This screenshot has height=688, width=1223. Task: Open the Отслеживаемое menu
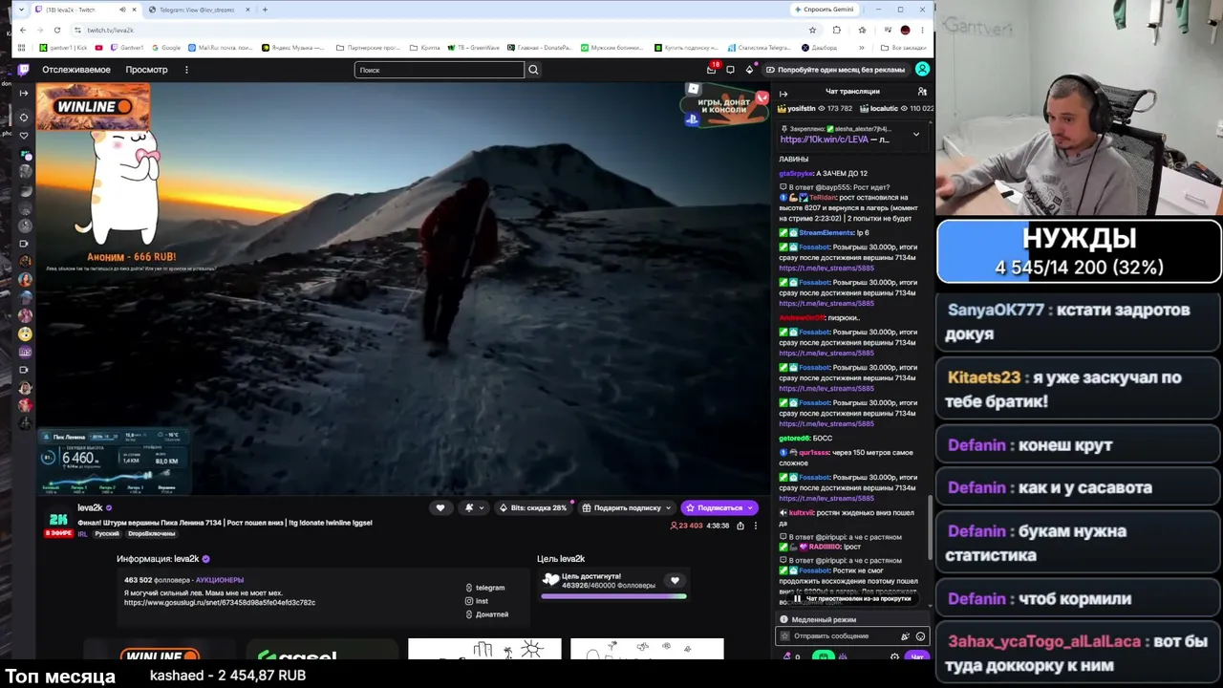[76, 70]
